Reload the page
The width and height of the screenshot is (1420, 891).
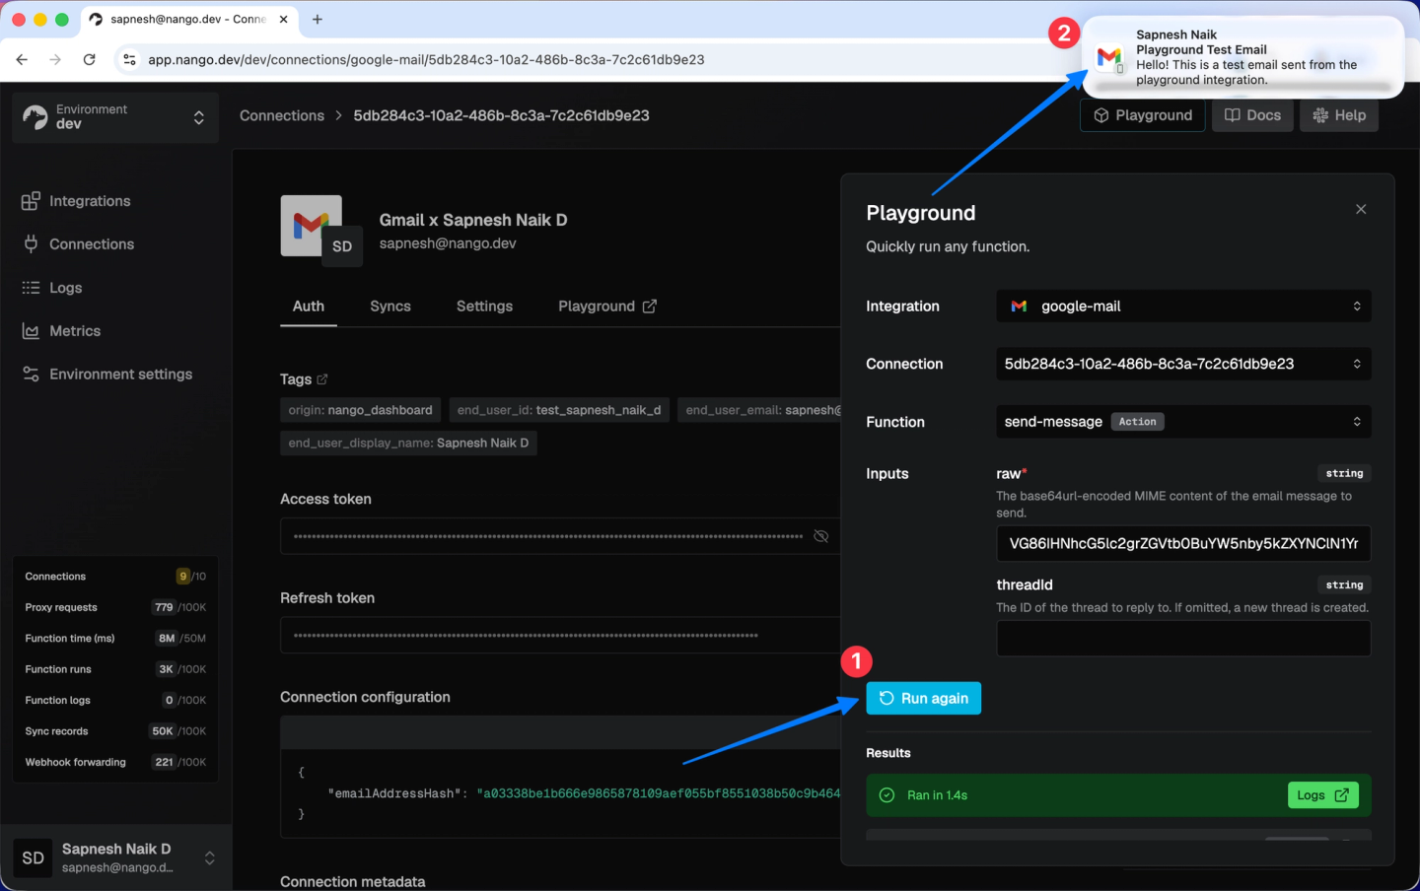[x=89, y=59]
